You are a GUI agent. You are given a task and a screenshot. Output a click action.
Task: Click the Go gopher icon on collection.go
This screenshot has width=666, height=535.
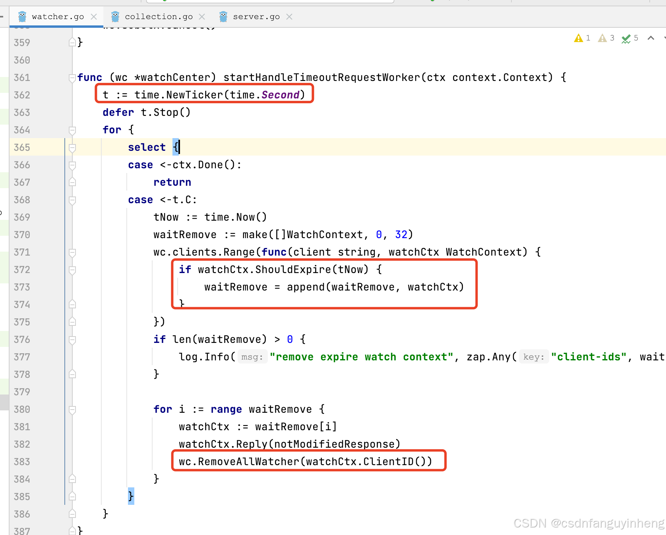(115, 17)
